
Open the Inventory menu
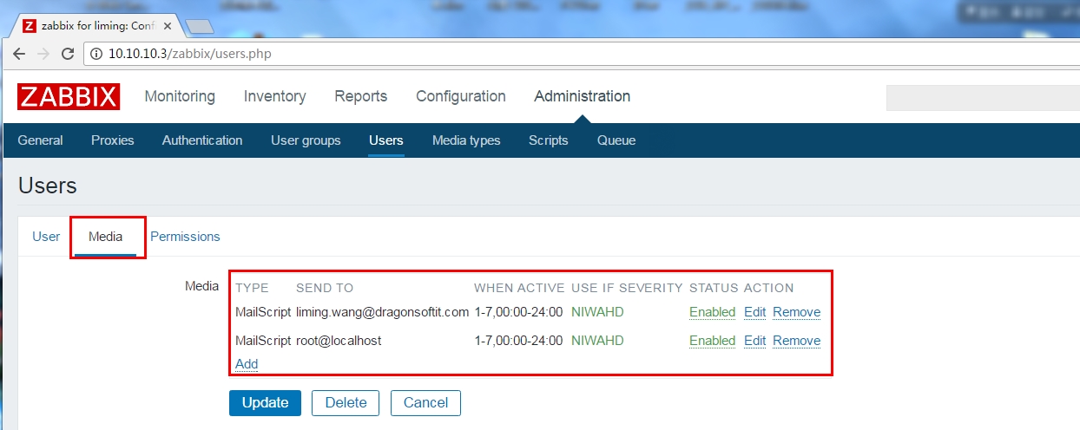click(274, 96)
